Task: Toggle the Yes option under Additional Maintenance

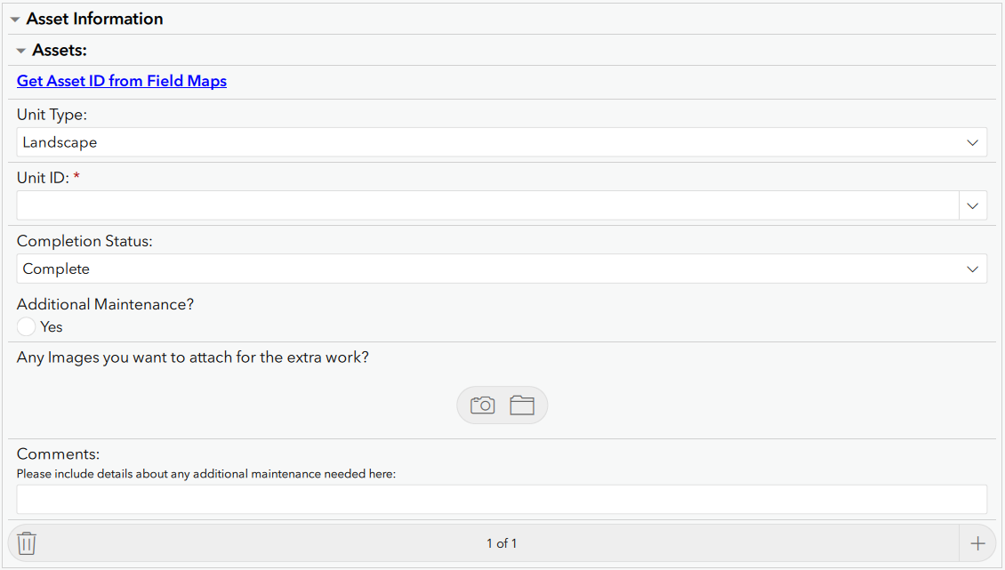Action: [x=26, y=326]
